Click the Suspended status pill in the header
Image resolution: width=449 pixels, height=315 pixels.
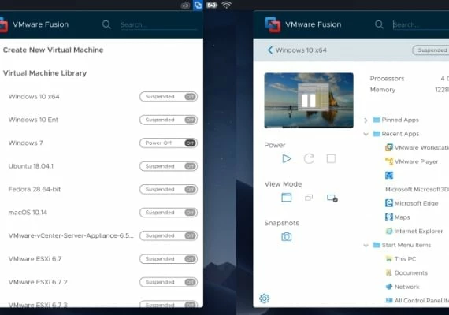click(x=431, y=50)
